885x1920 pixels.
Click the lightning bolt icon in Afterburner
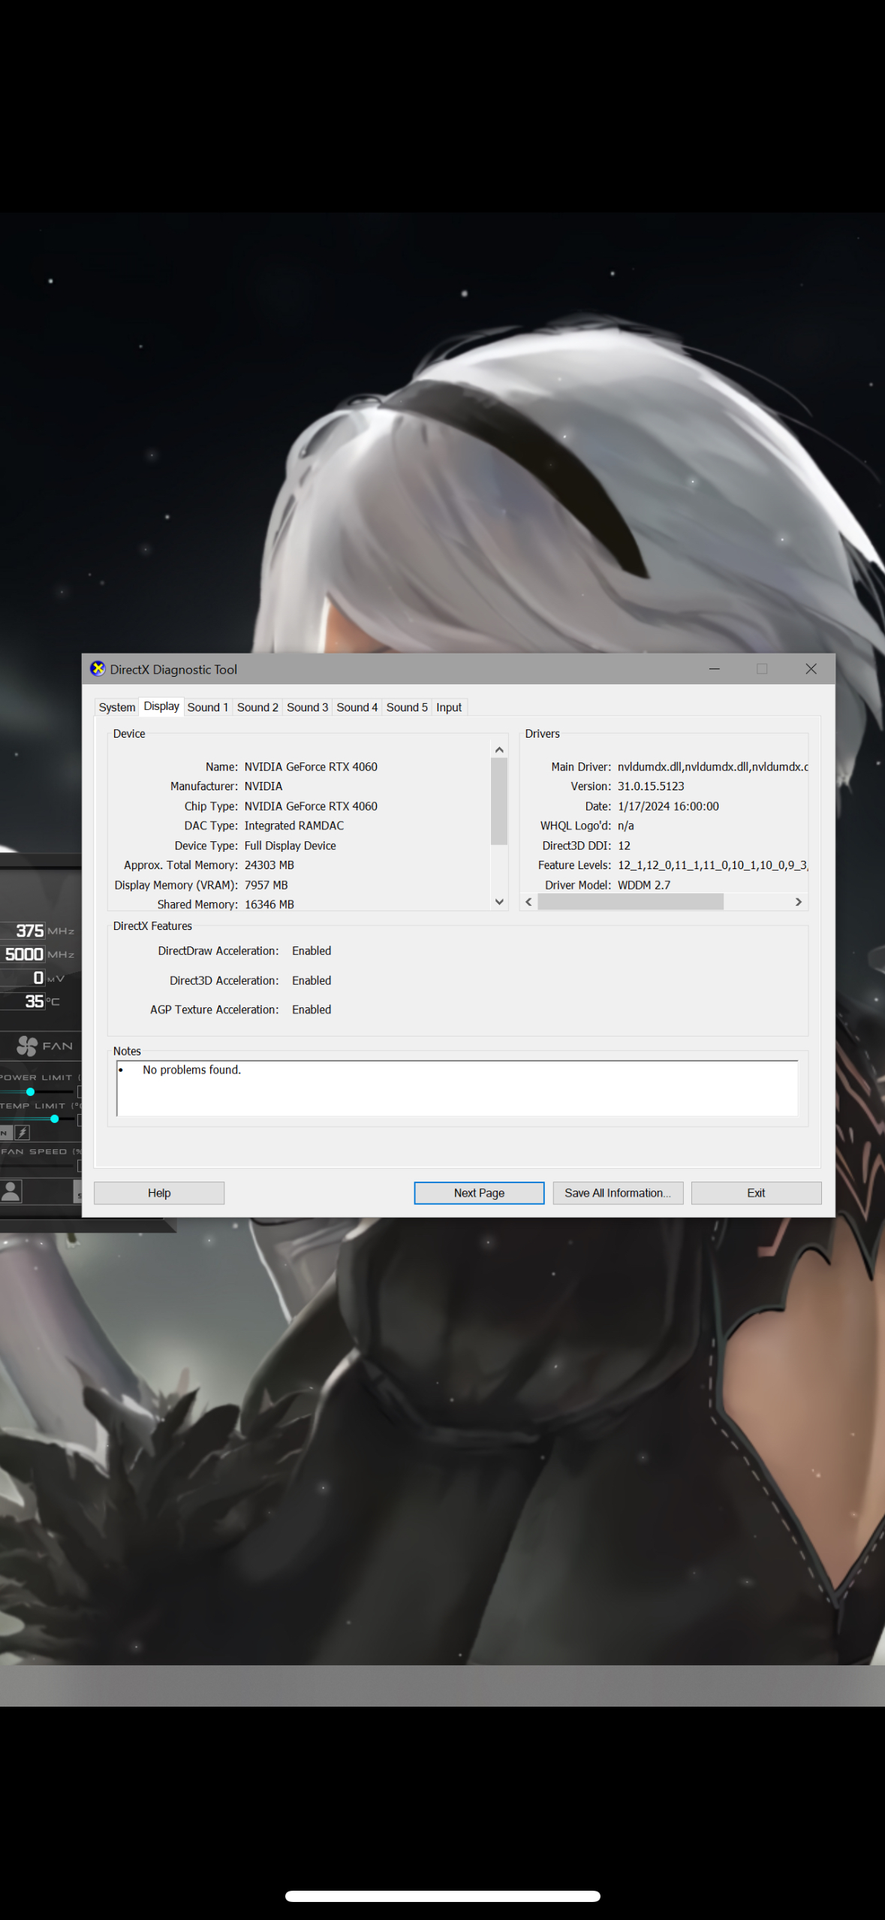pyautogui.click(x=23, y=1132)
